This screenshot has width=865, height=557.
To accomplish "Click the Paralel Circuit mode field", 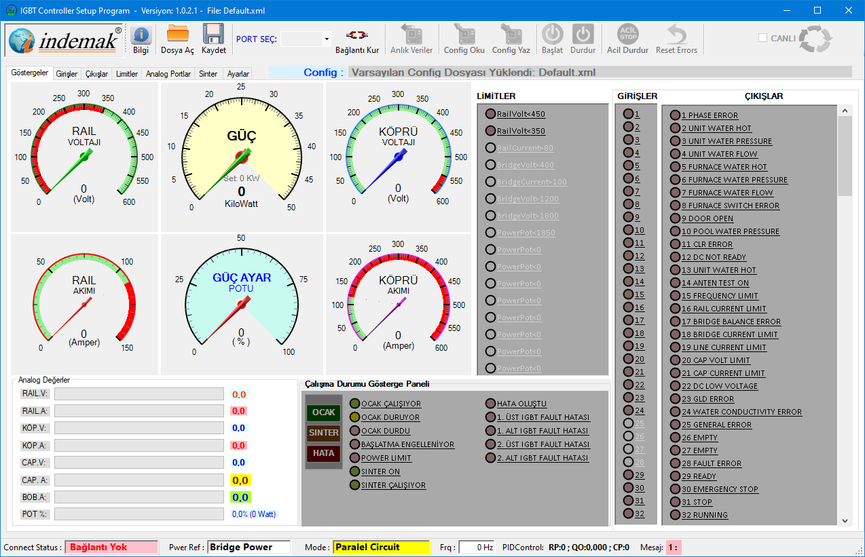I will click(382, 547).
